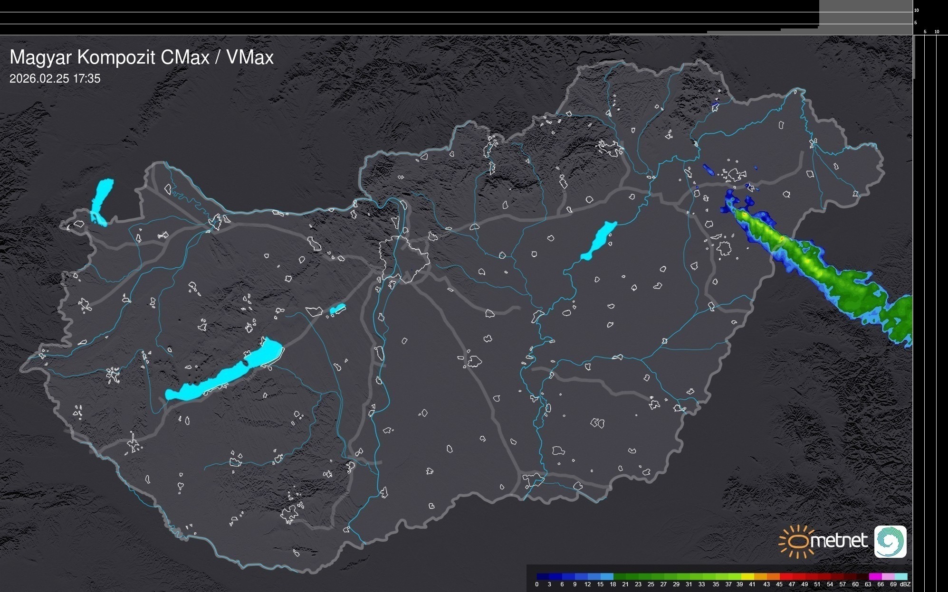The height and width of the screenshot is (592, 948).
Task: Click the yellow core of the radar echo
Action: pos(782,239)
